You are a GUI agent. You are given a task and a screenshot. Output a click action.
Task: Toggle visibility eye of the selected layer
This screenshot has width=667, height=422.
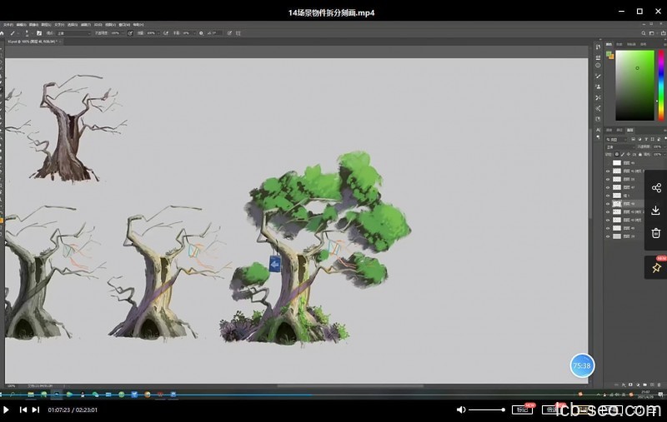click(608, 203)
